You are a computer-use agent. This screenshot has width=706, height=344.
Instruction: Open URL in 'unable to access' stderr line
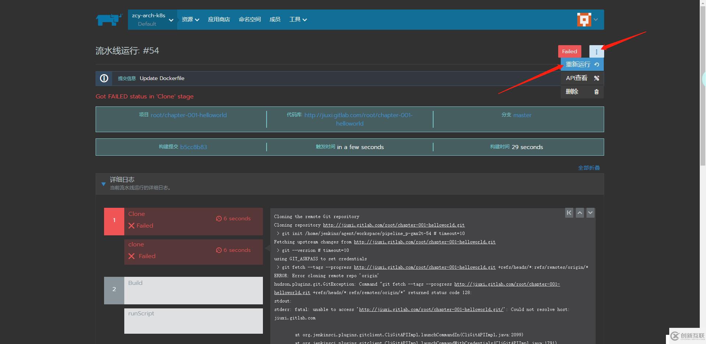pyautogui.click(x=431, y=309)
